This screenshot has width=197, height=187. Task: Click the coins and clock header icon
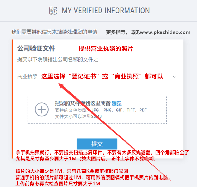tap(53, 11)
